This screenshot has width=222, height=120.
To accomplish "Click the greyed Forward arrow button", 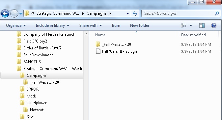I will [x=14, y=14].
